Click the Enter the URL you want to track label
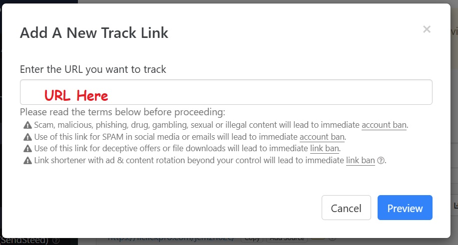 pyautogui.click(x=93, y=69)
